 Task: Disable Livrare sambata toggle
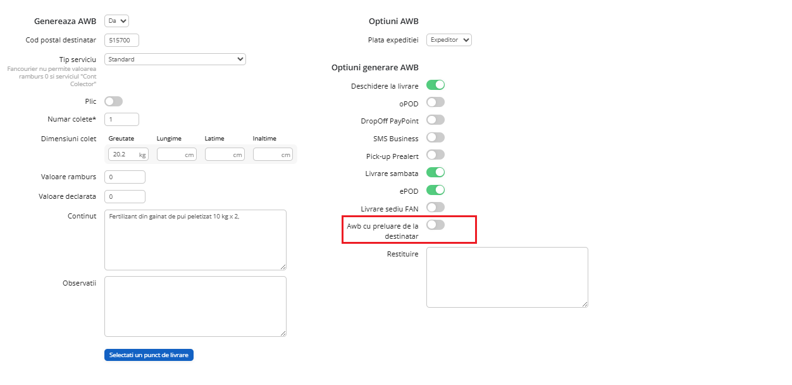click(x=435, y=172)
